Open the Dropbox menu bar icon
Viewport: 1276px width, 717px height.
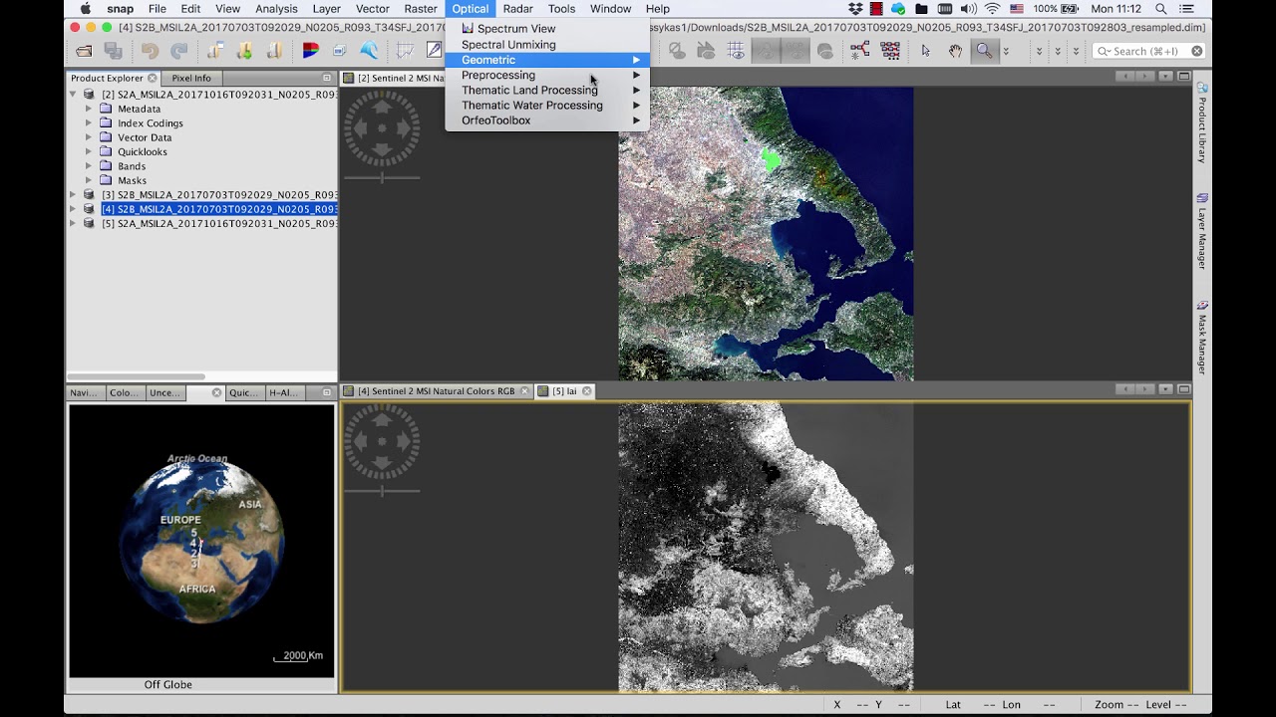tap(855, 9)
